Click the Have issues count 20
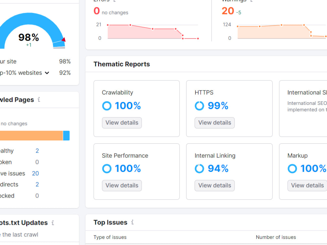The width and height of the screenshot is (327, 245). pos(35,173)
